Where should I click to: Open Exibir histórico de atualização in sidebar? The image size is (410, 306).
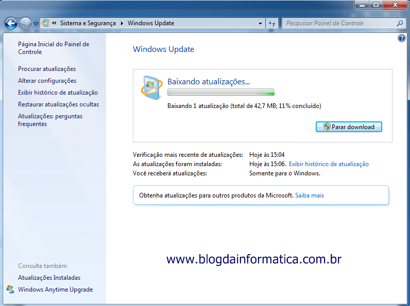pyautogui.click(x=58, y=93)
